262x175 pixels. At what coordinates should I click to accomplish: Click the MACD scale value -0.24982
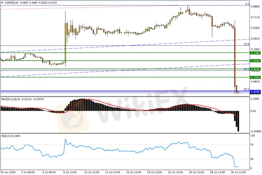click(256, 131)
